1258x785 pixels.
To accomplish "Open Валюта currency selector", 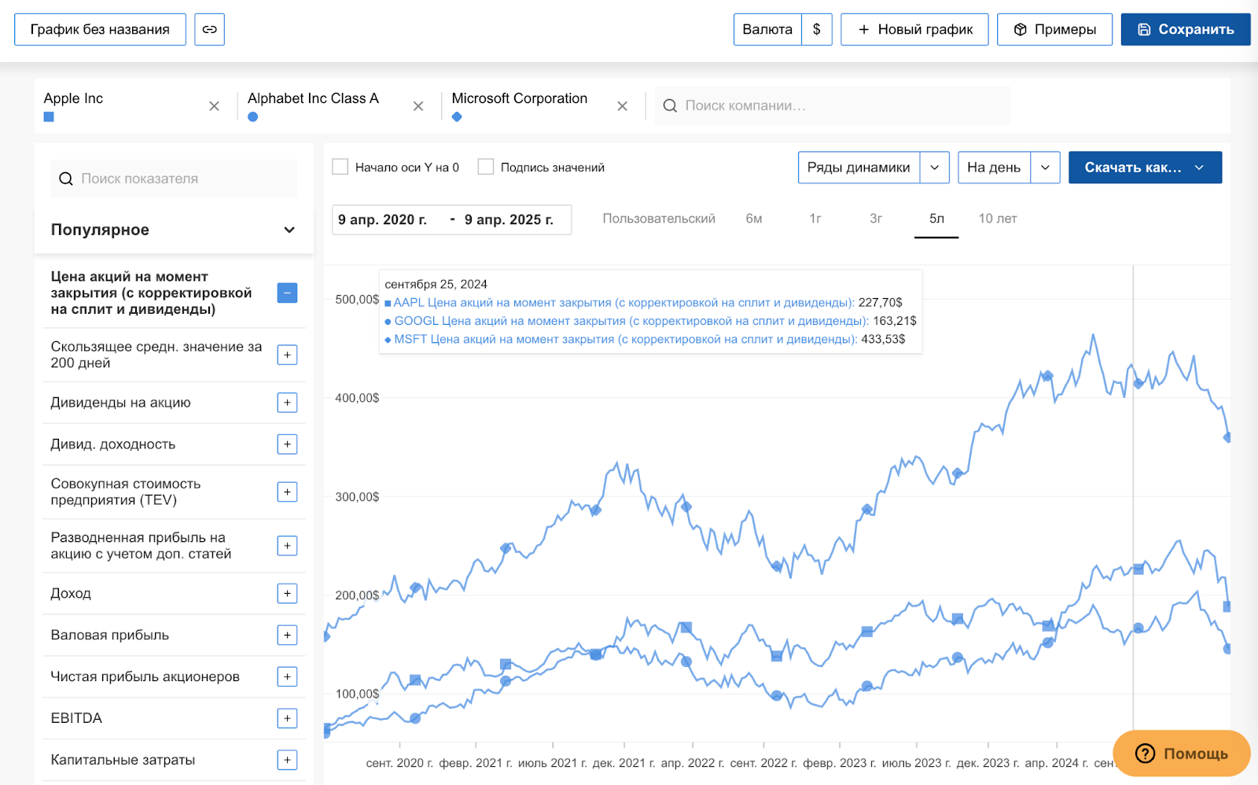I will 767,29.
